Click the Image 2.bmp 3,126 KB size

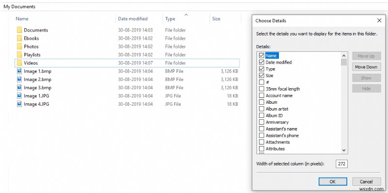click(229, 80)
